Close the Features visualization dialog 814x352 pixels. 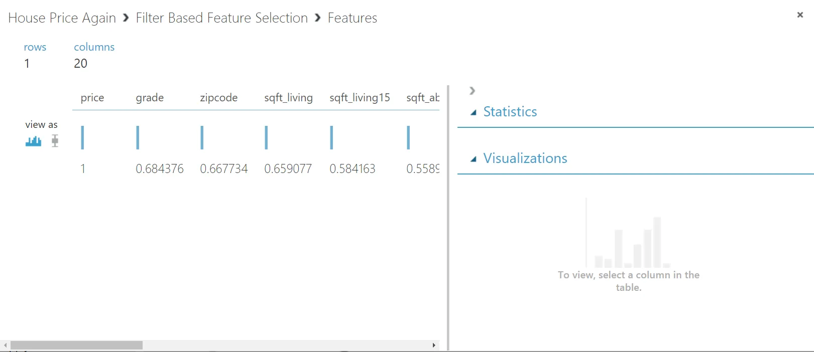click(800, 15)
